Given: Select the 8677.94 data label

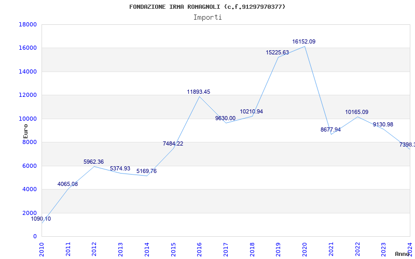Looking at the screenshot, I should [x=330, y=130].
